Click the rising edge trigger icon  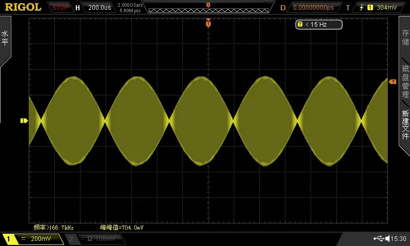362,7
